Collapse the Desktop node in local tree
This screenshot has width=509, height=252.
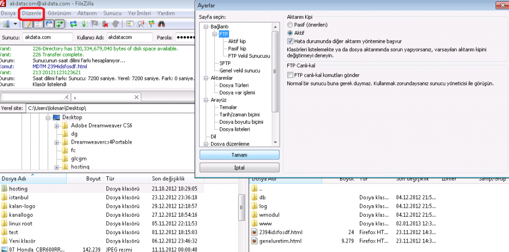tap(48, 118)
